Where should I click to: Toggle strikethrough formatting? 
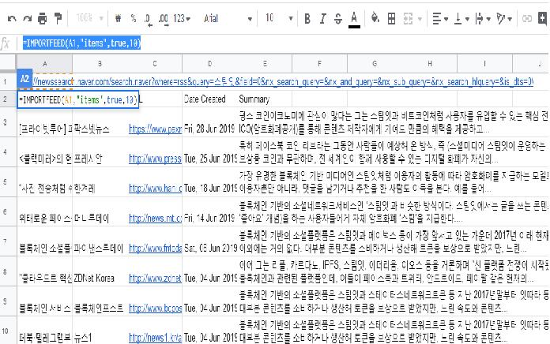pyautogui.click(x=338, y=18)
